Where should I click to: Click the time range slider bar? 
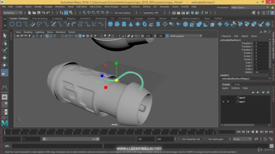click(71, 139)
